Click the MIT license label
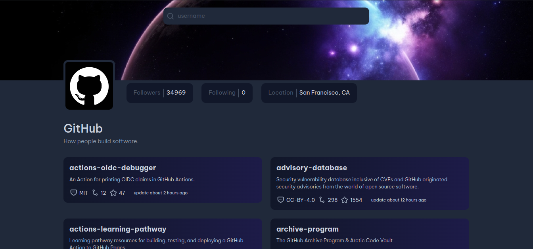Screen dimensions: 533x249 (84, 193)
